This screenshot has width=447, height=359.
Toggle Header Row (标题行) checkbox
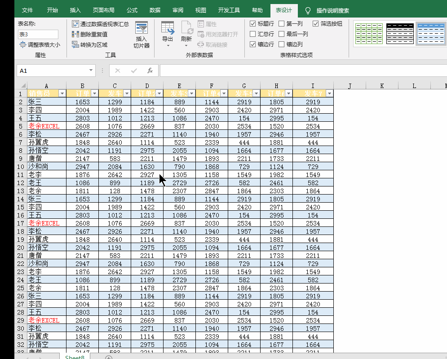tap(252, 24)
